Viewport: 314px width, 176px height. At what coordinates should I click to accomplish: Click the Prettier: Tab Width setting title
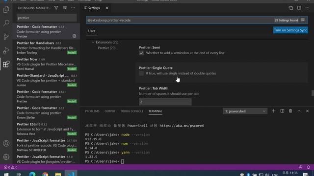pos(154,88)
